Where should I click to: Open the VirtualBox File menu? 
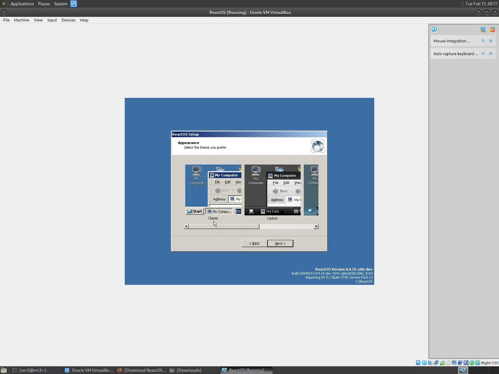pos(6,20)
